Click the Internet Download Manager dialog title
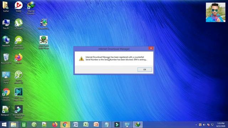Screen dimensions: 228x128 tap(114, 49)
